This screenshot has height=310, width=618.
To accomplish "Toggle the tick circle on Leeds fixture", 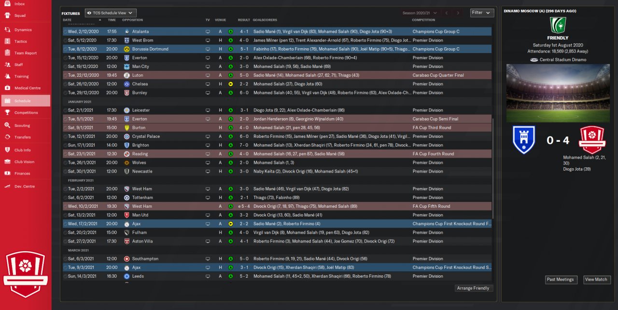I will 66,276.
